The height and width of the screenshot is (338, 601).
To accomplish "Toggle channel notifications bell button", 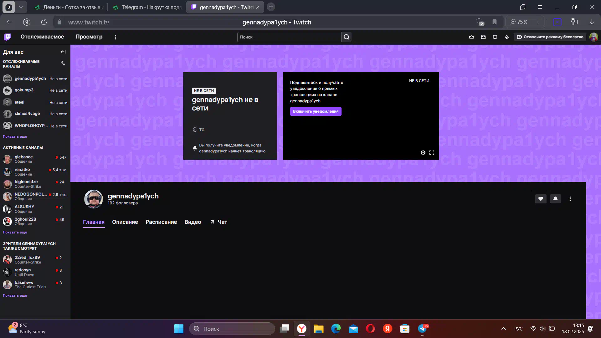I will pyautogui.click(x=555, y=199).
